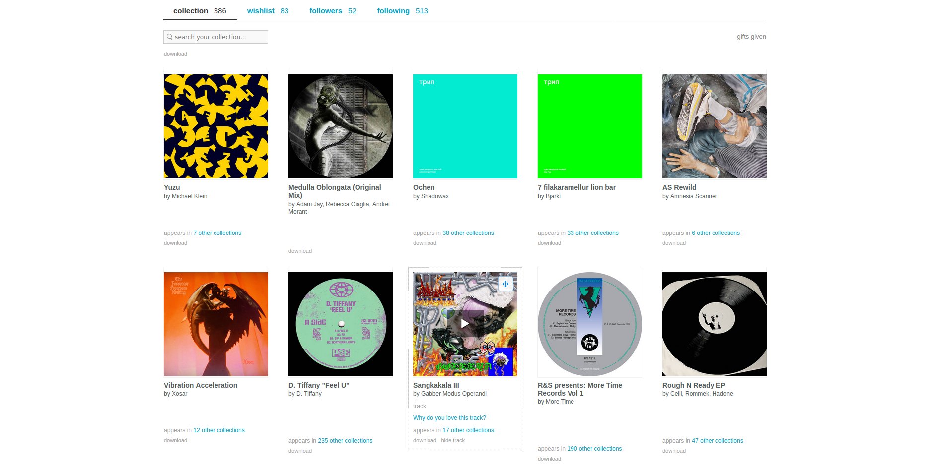This screenshot has height=466, width=930.
Task: Click "Why do you love this track?"
Action: pos(449,418)
